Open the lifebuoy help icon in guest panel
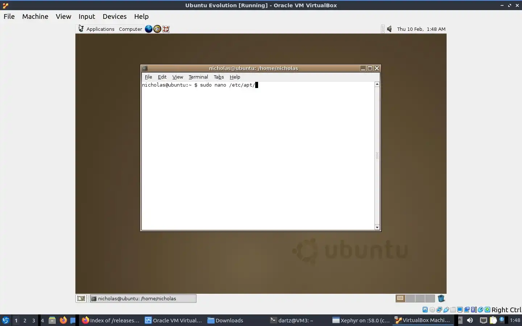Image resolution: width=522 pixels, height=326 pixels. click(166, 29)
